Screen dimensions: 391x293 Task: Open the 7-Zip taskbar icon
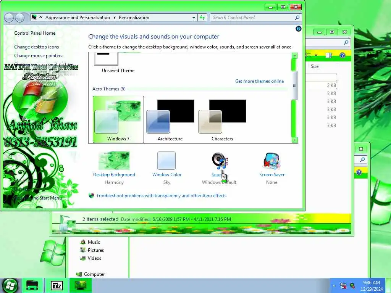point(57,285)
